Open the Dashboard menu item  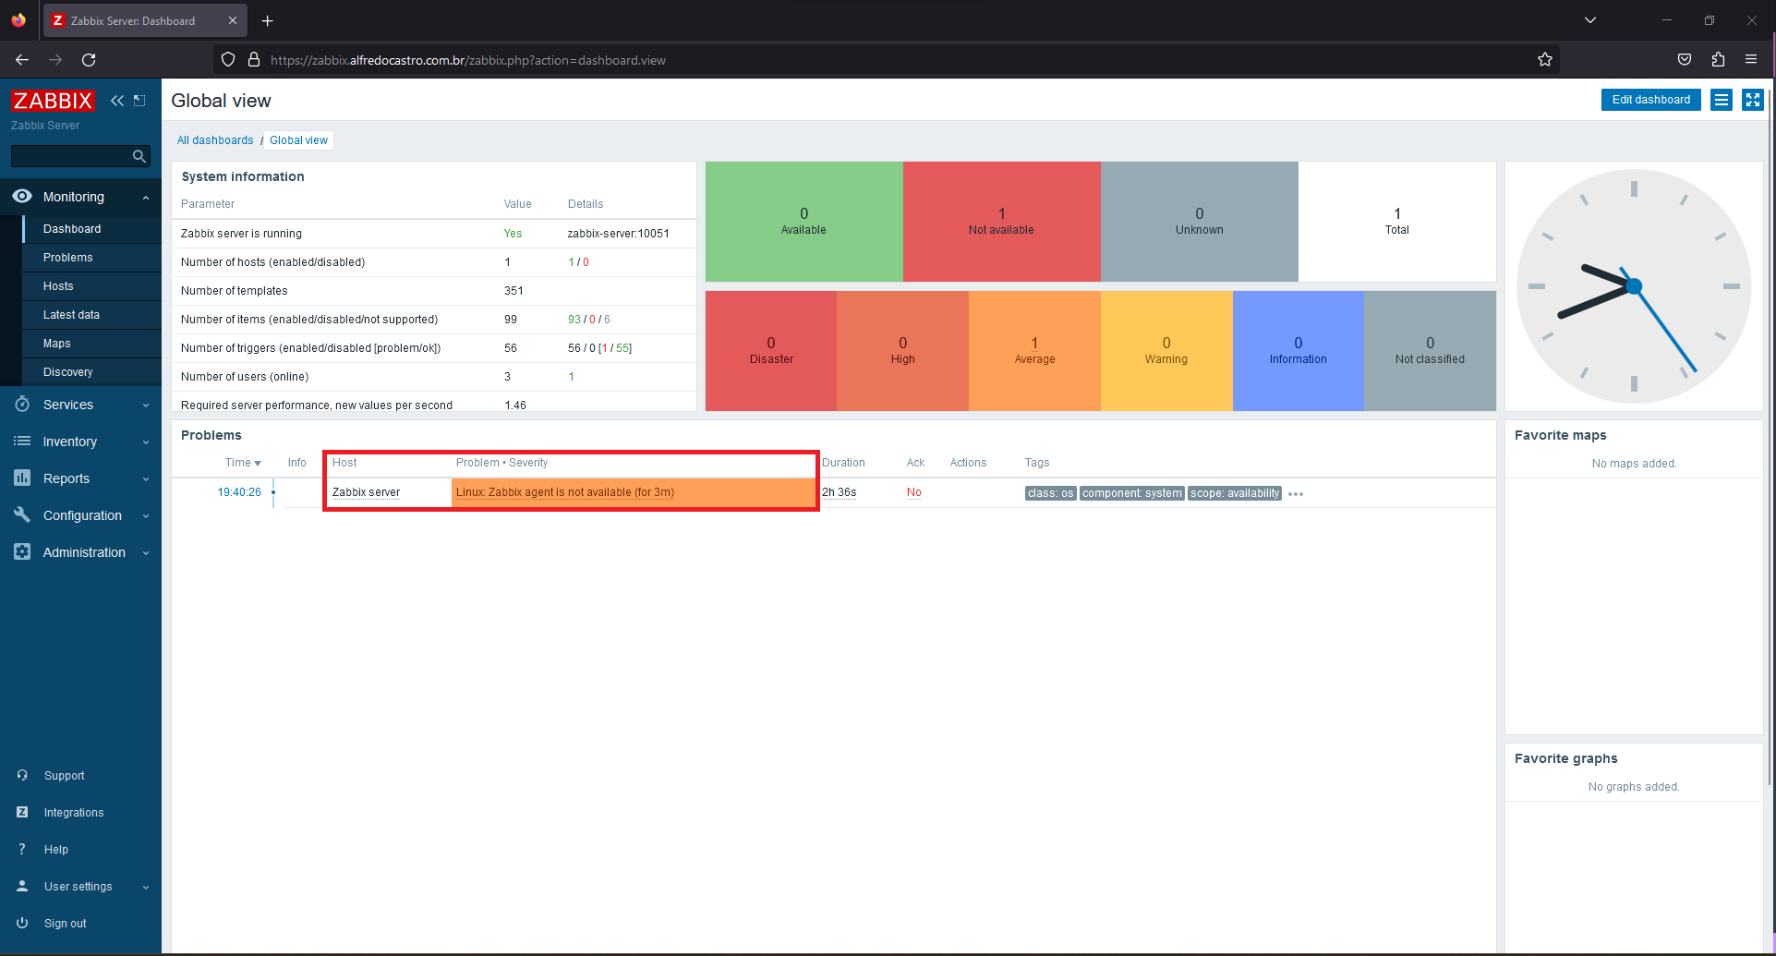pos(72,229)
